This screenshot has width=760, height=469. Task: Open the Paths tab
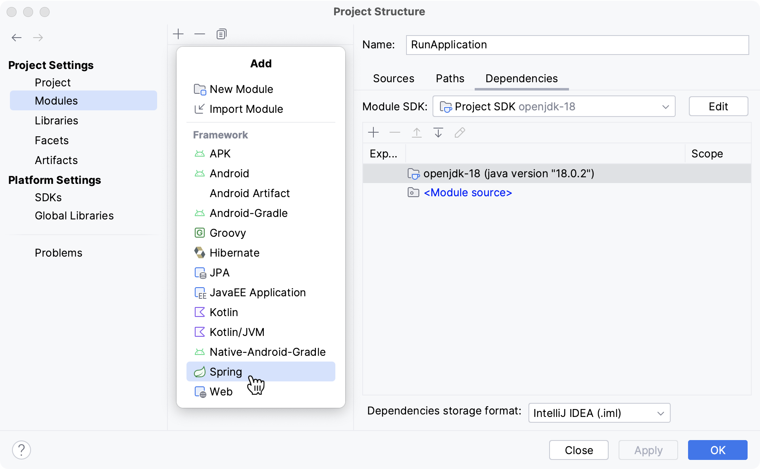tap(450, 79)
